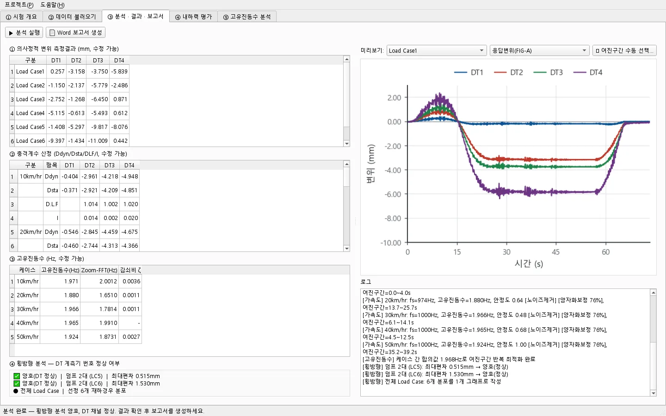This screenshot has width=666, height=416.
Task: Click DT1 legend entry in chart
Action: (x=469, y=73)
